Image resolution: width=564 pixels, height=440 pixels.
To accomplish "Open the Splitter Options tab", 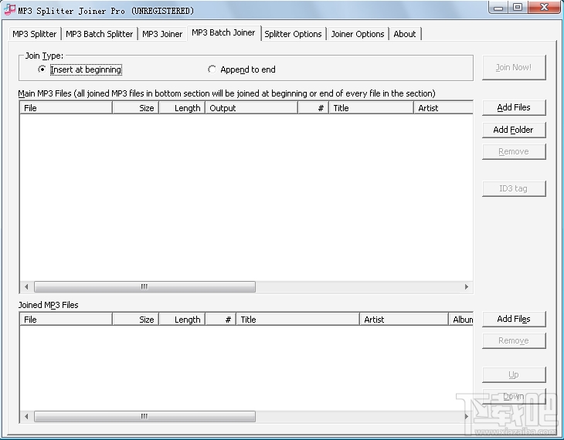I will click(293, 34).
